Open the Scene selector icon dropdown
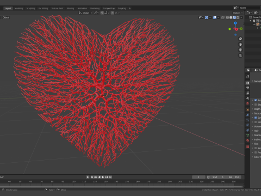 point(236,8)
